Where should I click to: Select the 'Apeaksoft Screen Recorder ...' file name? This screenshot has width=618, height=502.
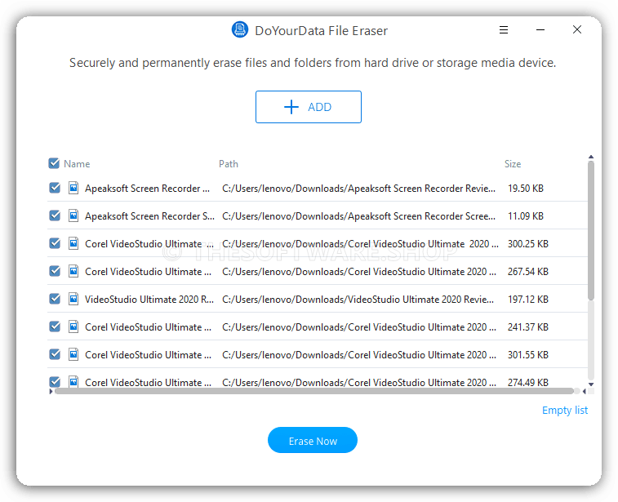coord(147,189)
